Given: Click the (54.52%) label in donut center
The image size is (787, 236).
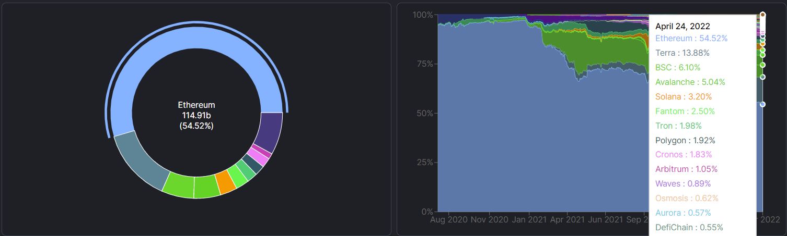Looking at the screenshot, I should point(196,126).
